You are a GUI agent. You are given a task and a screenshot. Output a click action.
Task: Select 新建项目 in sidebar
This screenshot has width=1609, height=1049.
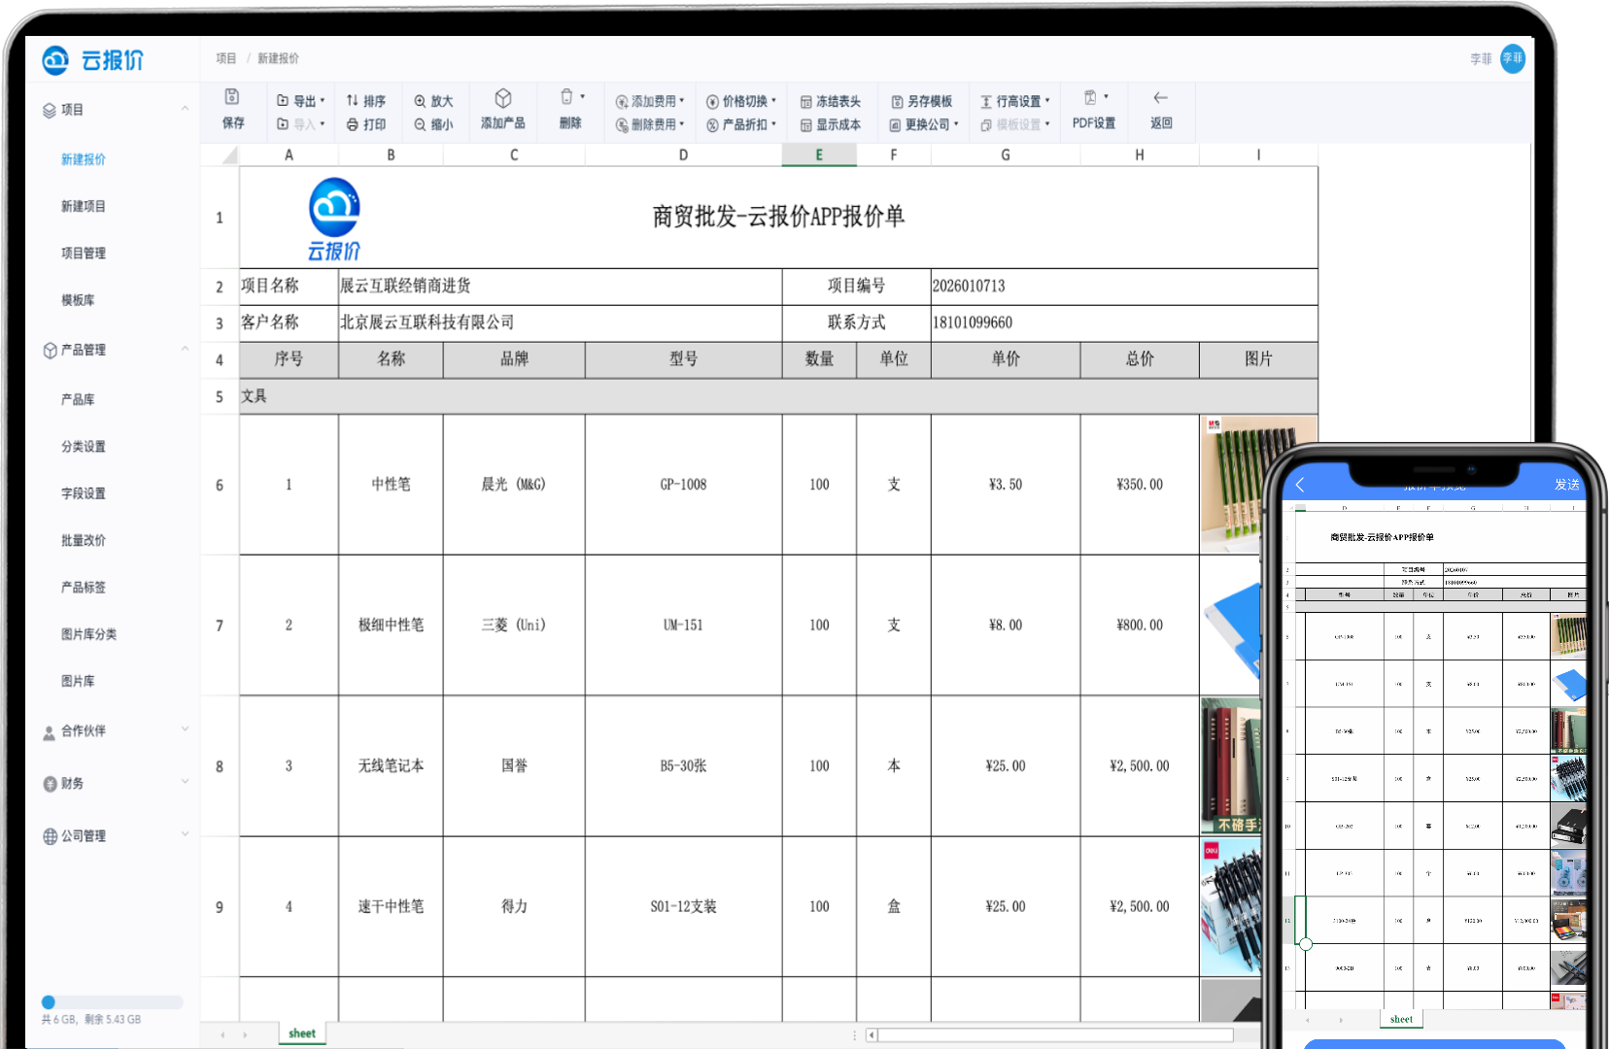[x=84, y=206]
